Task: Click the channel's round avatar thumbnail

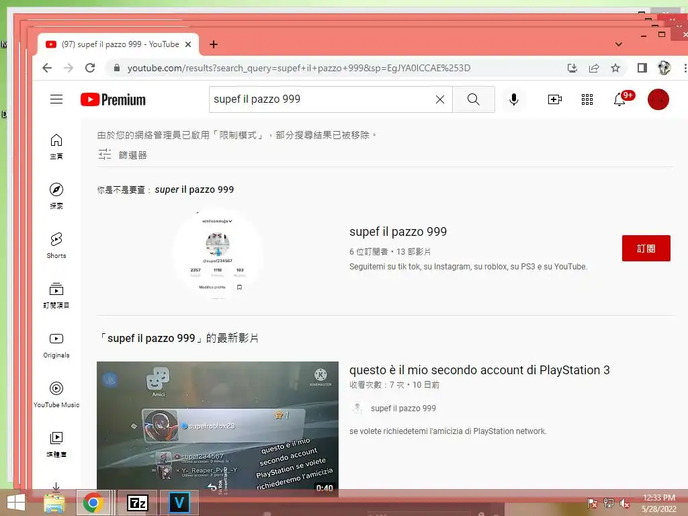Action: (218, 253)
